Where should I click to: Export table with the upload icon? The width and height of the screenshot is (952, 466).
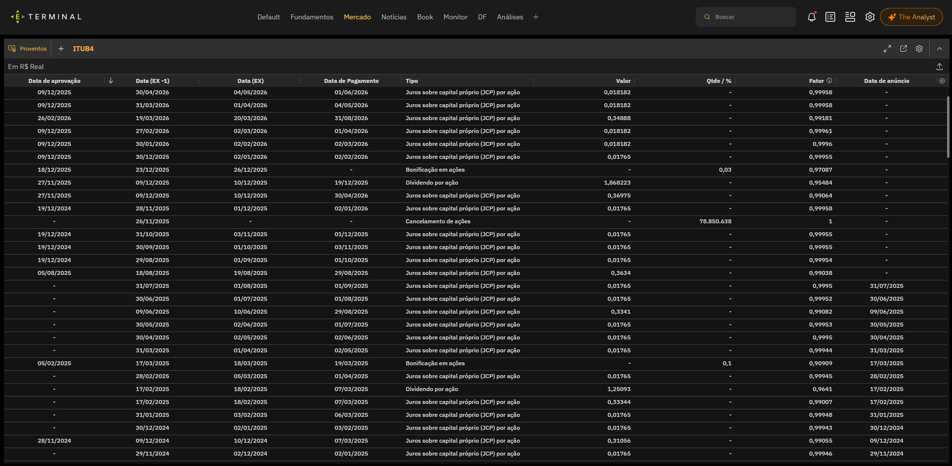tap(940, 67)
